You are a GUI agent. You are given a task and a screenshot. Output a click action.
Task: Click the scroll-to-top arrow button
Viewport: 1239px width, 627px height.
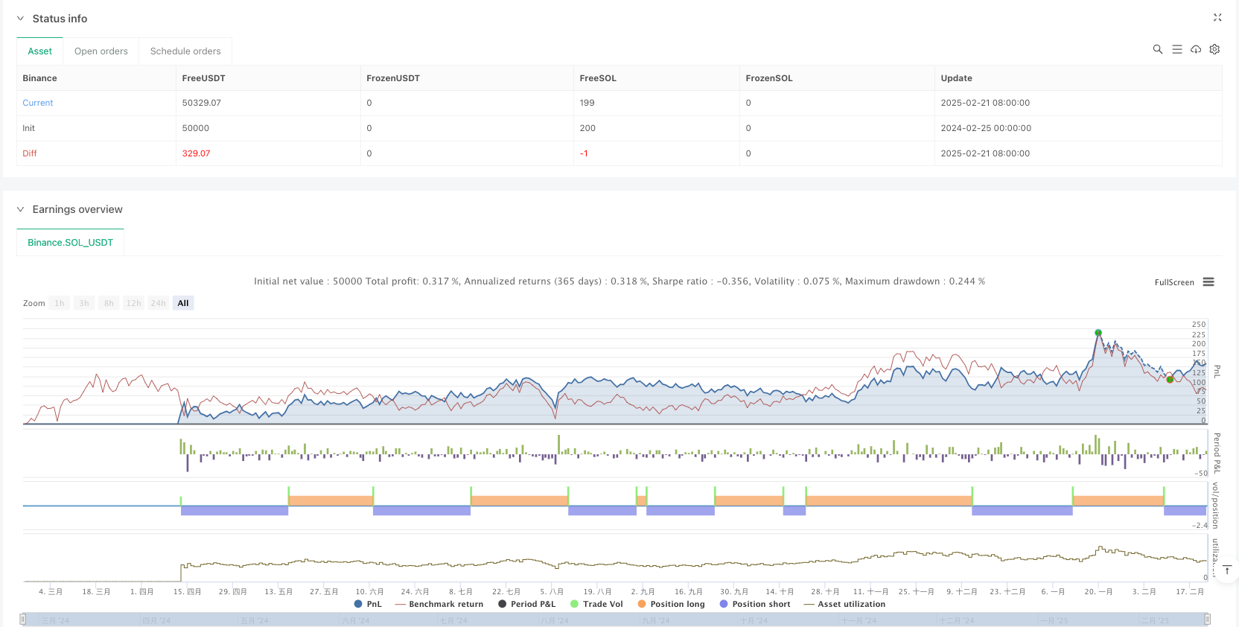click(x=1227, y=570)
